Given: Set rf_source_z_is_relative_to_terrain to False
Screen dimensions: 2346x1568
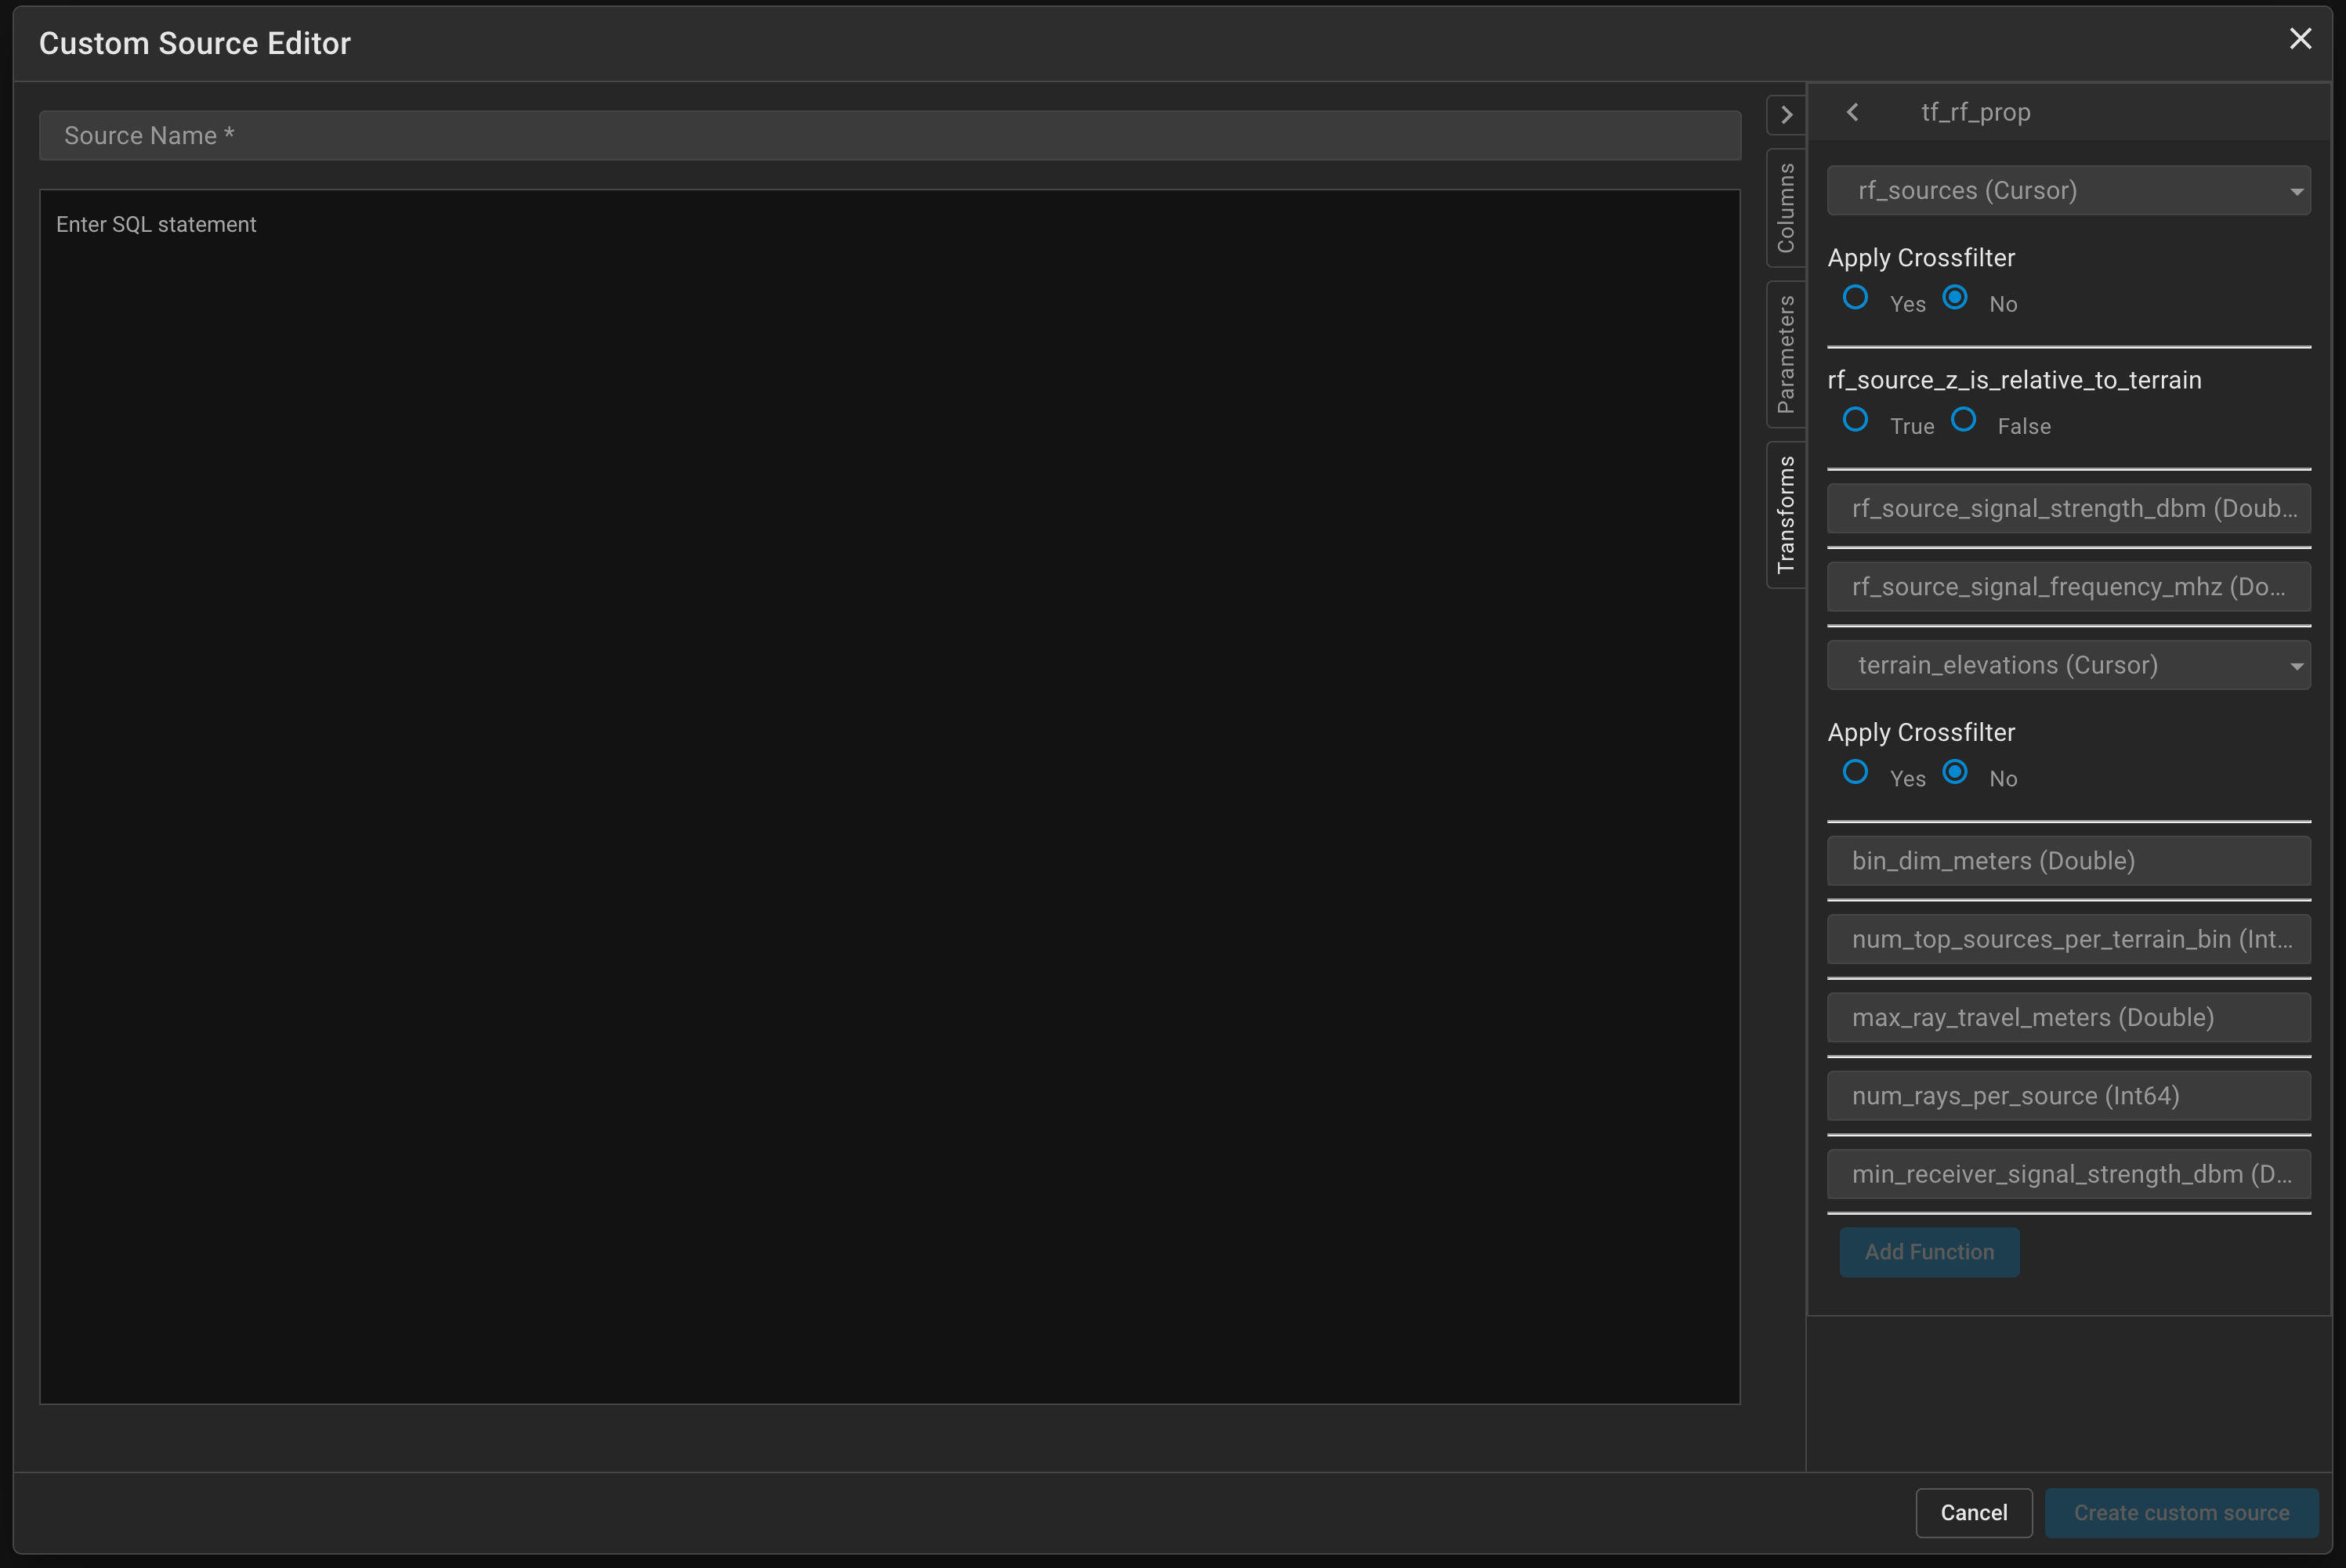Looking at the screenshot, I should pos(1964,420).
